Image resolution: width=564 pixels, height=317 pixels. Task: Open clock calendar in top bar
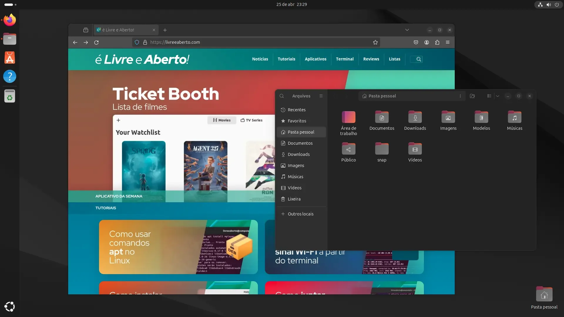point(292,4)
